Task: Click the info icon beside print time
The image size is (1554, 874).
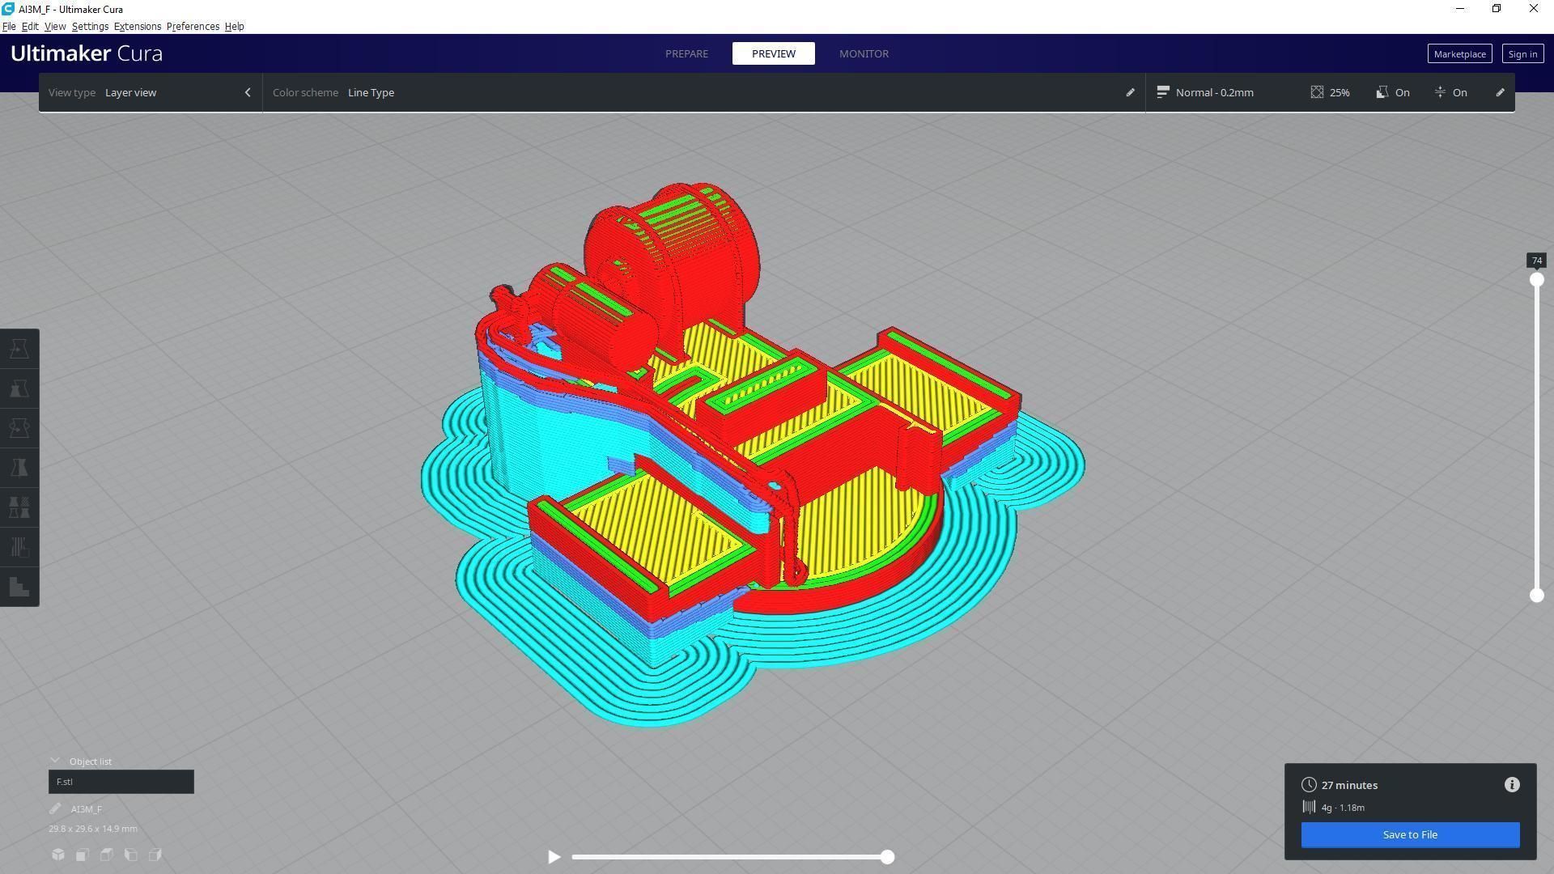Action: (x=1512, y=785)
